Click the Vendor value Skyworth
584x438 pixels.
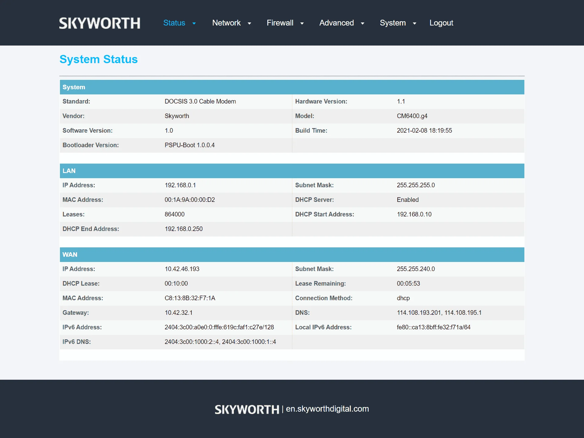coord(177,116)
